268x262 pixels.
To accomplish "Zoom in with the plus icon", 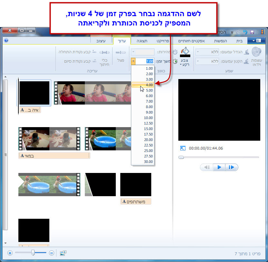I will (10, 253).
